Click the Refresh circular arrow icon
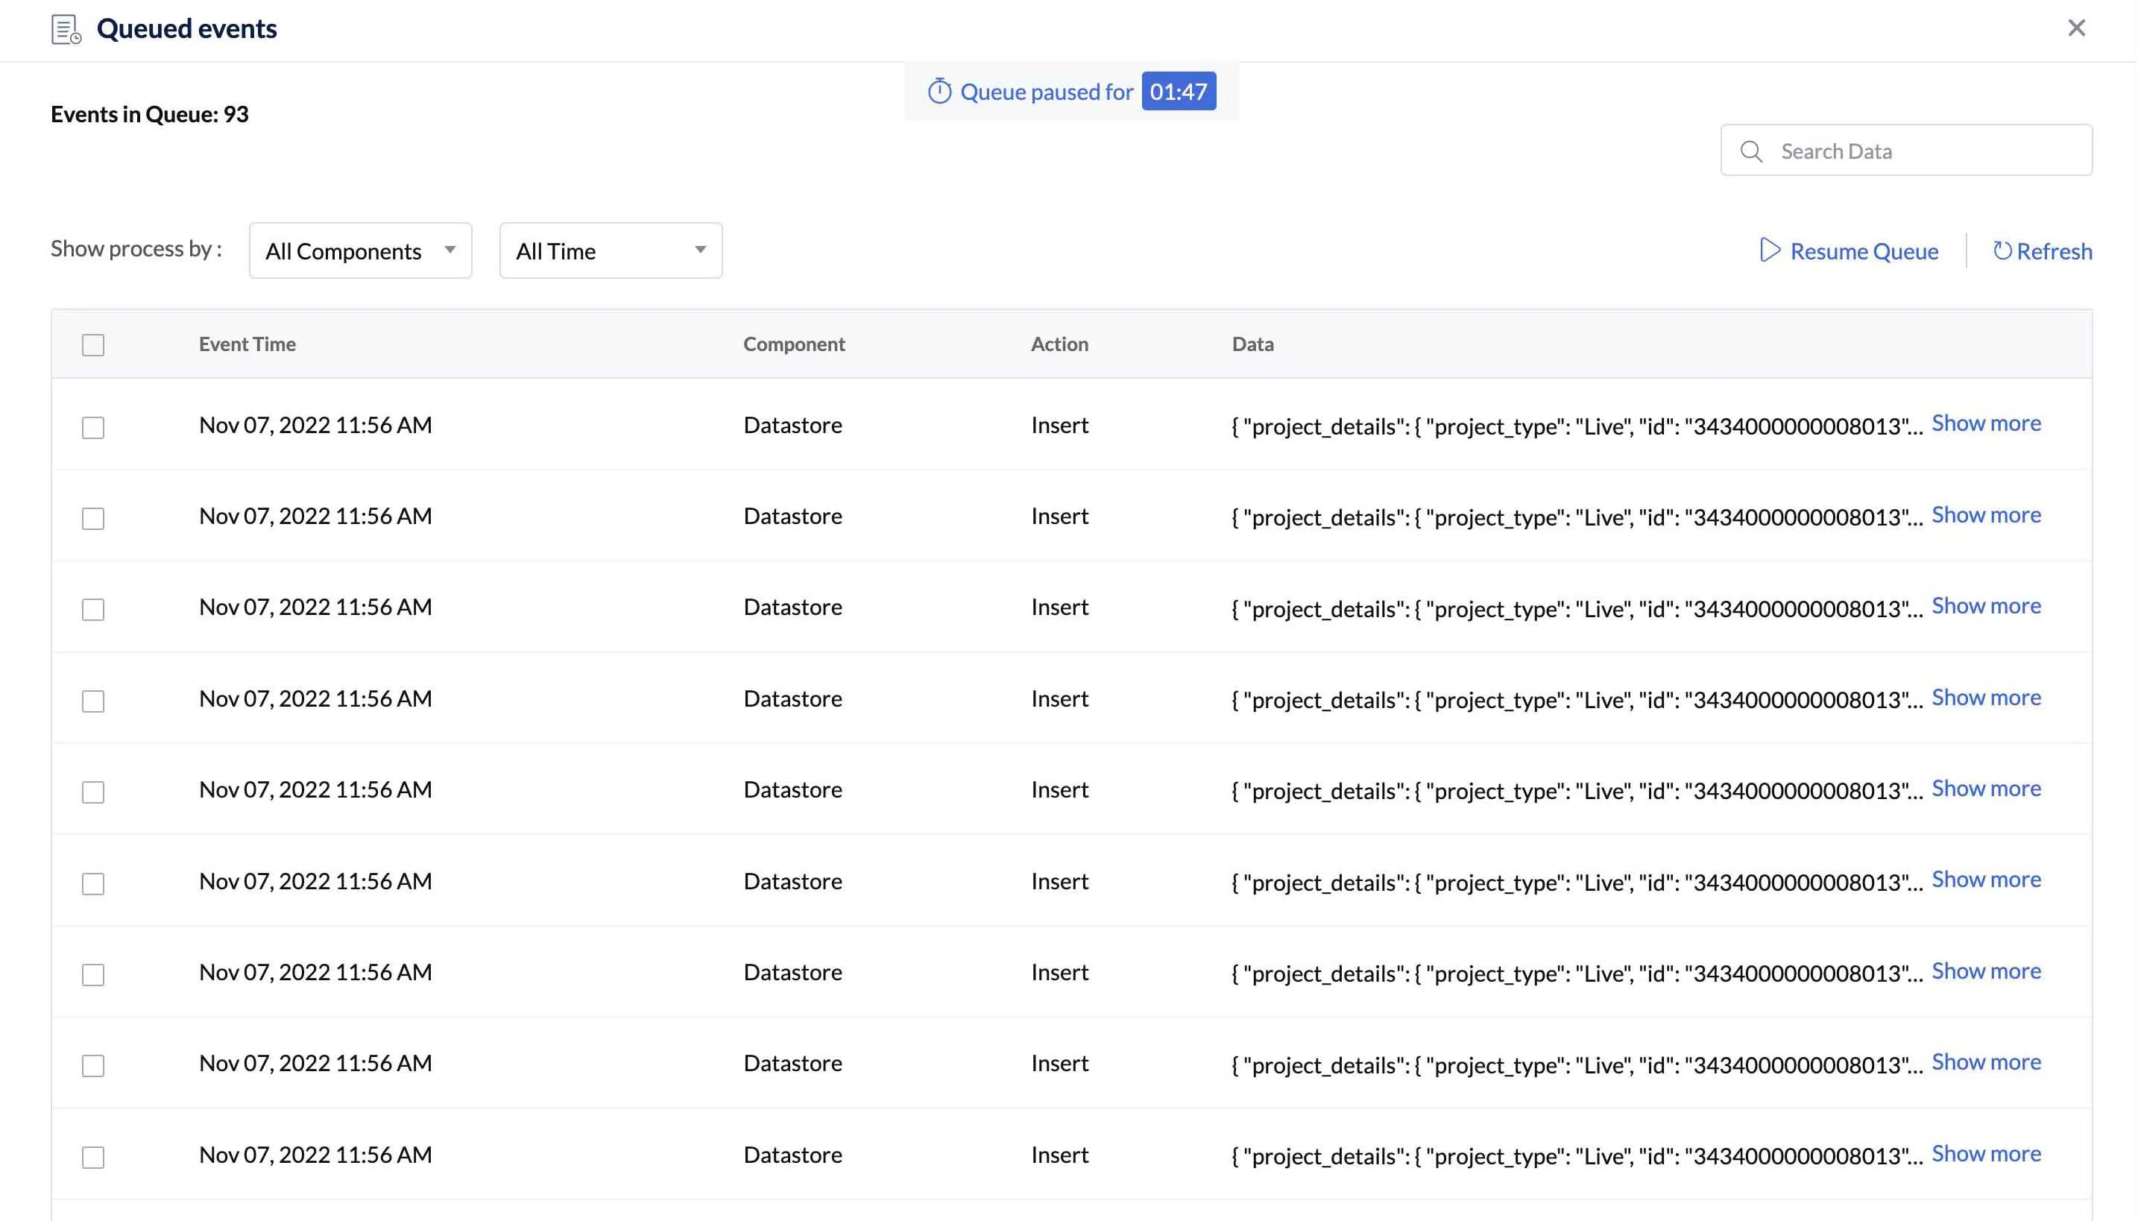Viewport: 2138px width, 1221px height. tap(2002, 250)
